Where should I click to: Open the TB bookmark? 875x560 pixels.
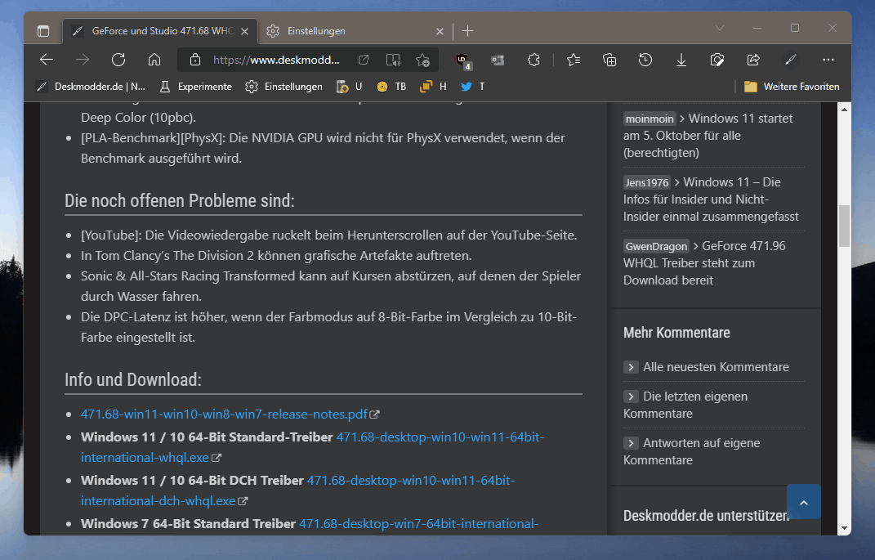391,87
